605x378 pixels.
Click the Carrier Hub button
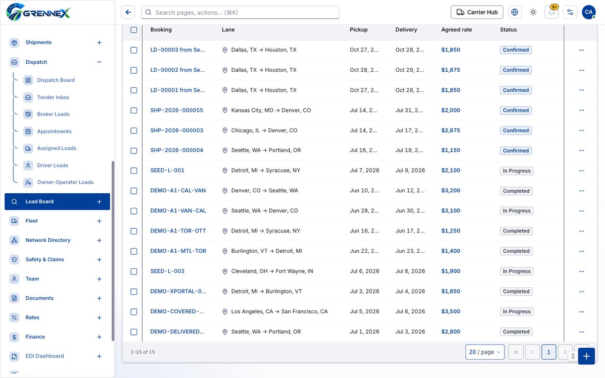click(477, 12)
